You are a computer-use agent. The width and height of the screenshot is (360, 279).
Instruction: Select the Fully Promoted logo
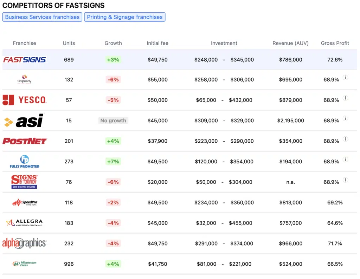pos(25,162)
